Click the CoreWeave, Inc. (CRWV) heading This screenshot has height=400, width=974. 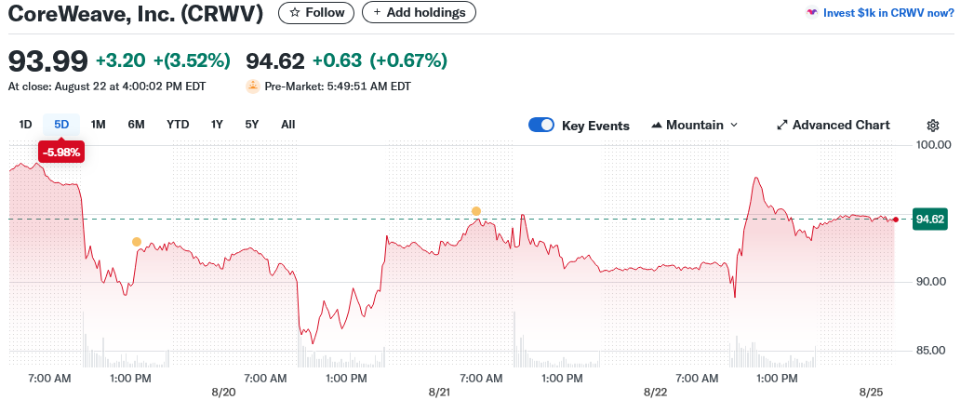pyautogui.click(x=136, y=13)
